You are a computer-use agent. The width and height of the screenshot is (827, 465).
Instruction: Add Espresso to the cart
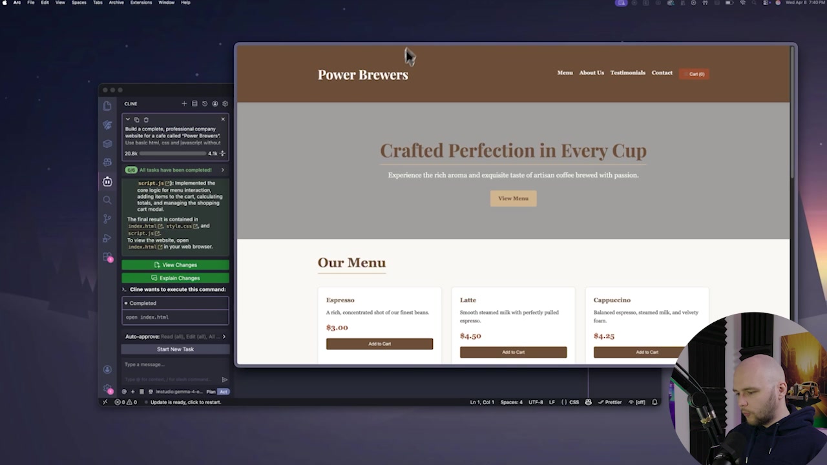379,344
